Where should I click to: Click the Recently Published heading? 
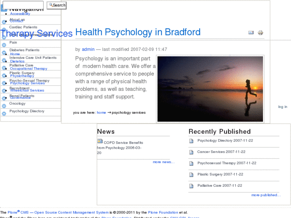click(x=219, y=132)
